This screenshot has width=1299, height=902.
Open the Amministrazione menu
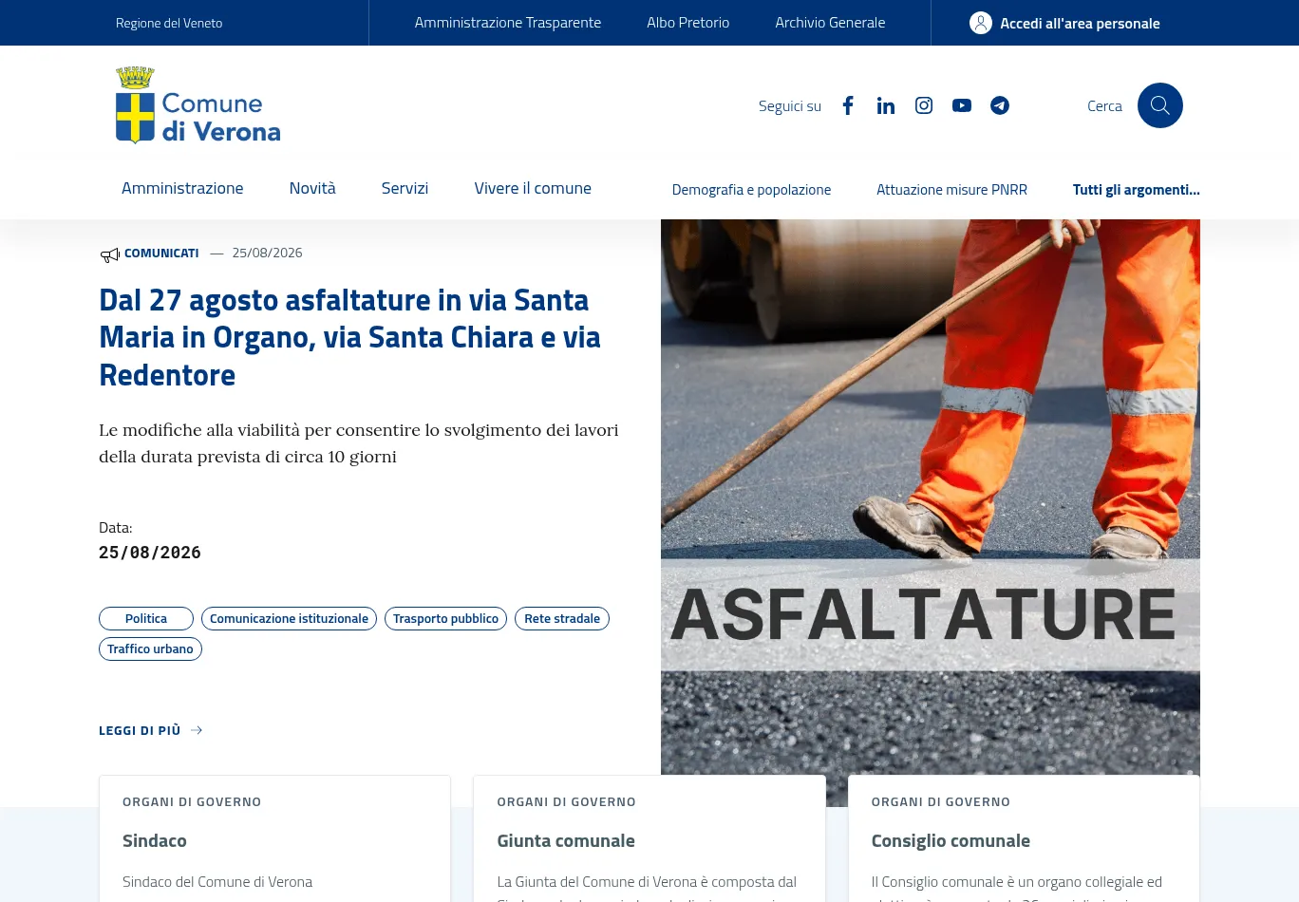182,188
